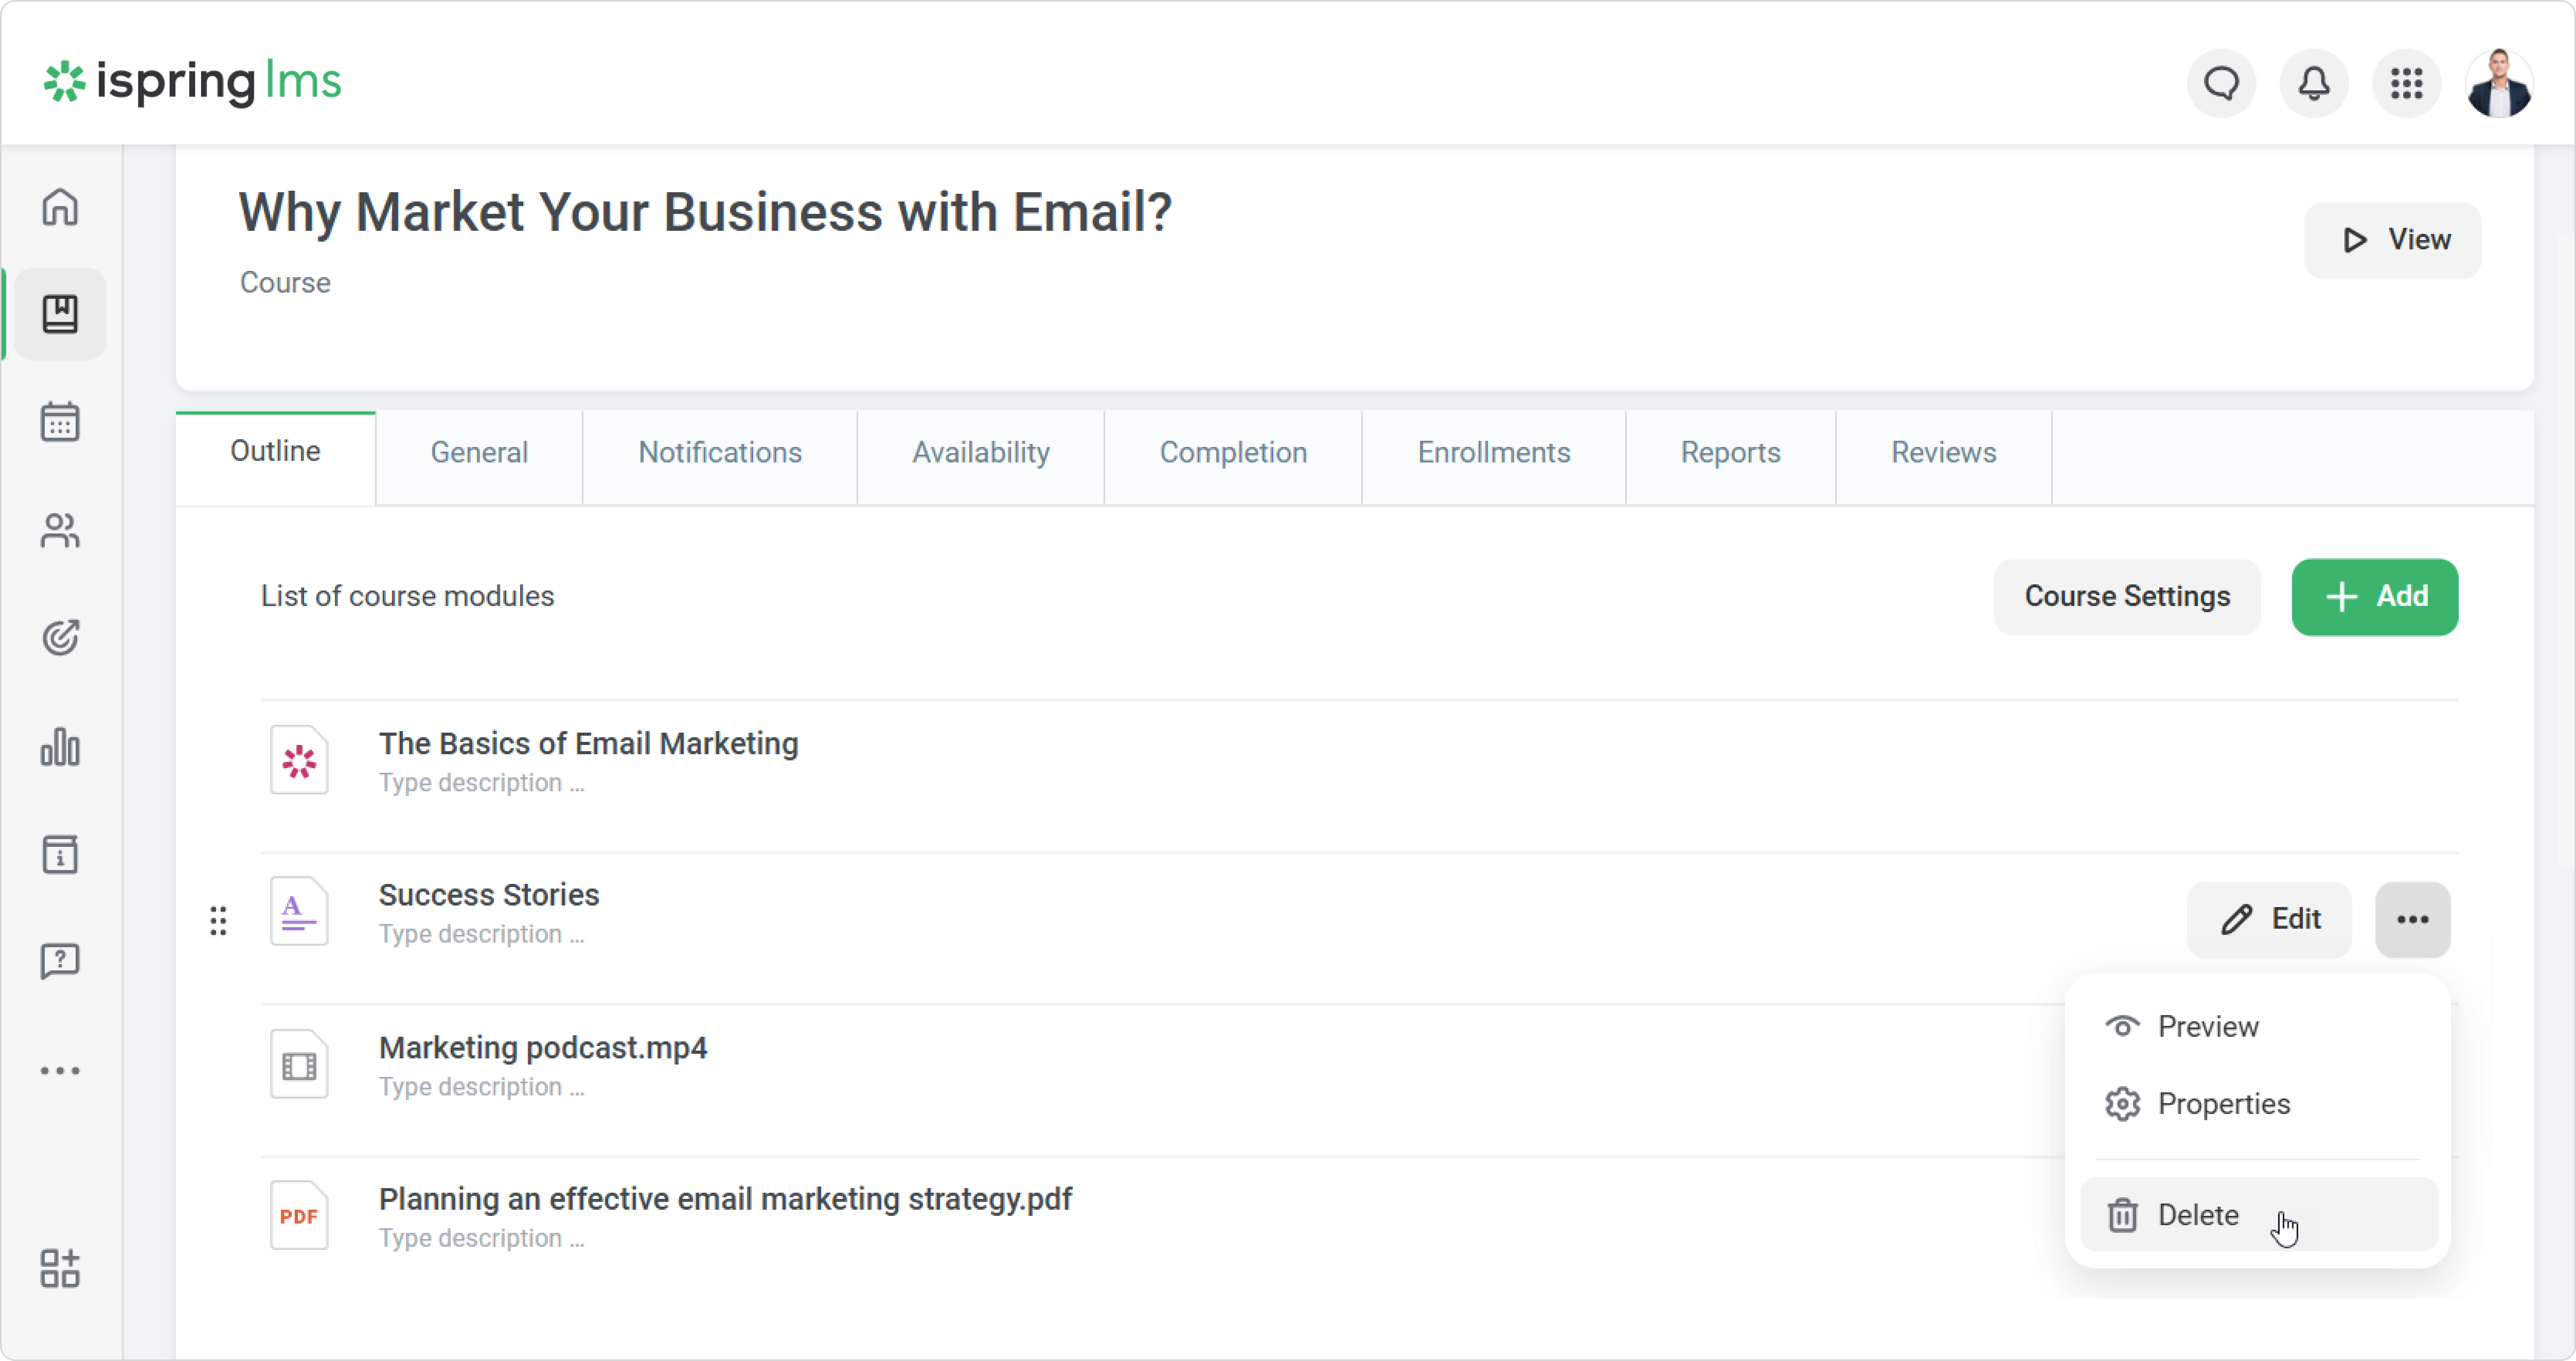Image resolution: width=2576 pixels, height=1361 pixels.
Task: Open the apps grid icon in header
Action: click(x=2406, y=83)
